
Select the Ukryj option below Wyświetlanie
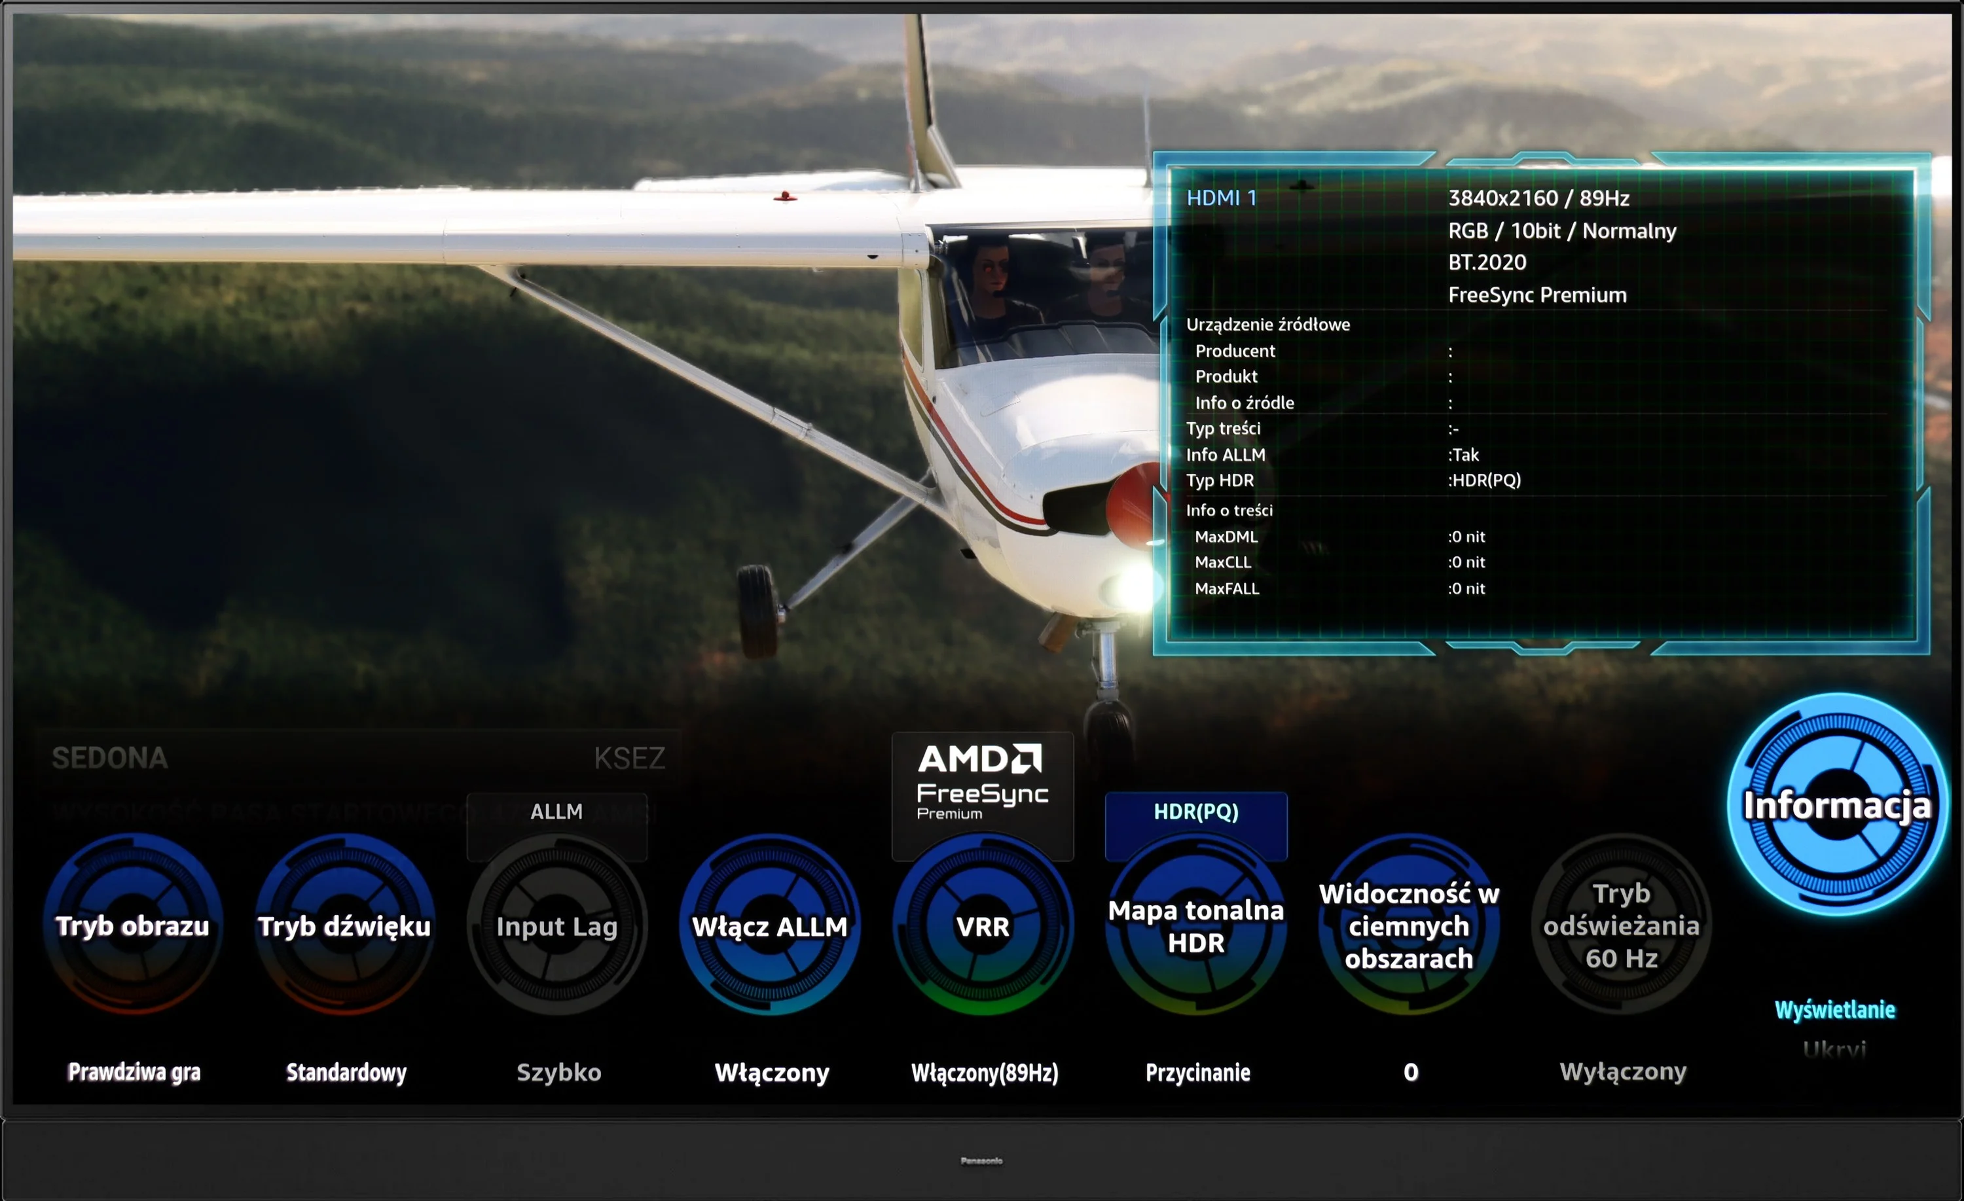point(1835,1049)
